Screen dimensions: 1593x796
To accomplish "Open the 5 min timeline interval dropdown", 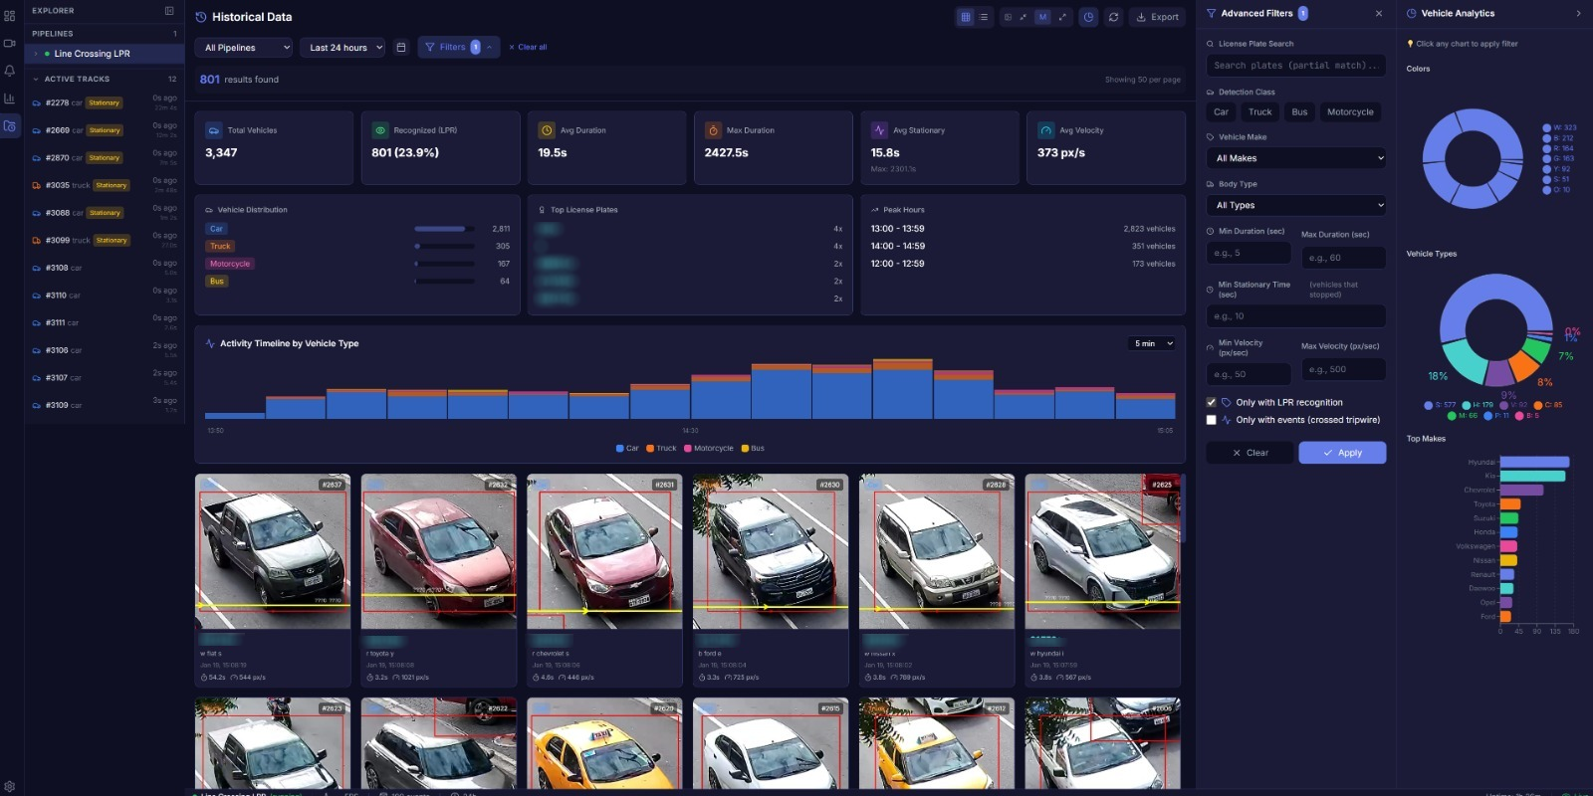I will tap(1153, 344).
